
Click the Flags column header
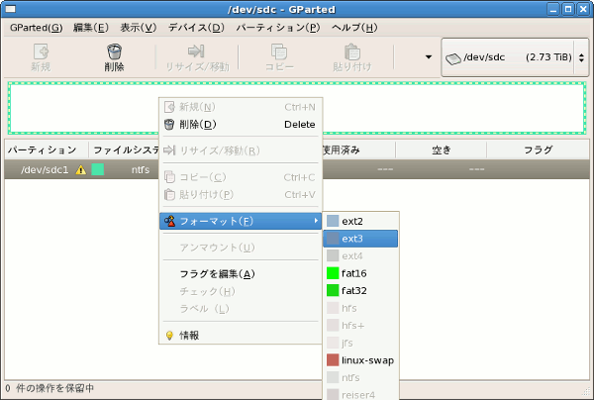pyautogui.click(x=538, y=150)
